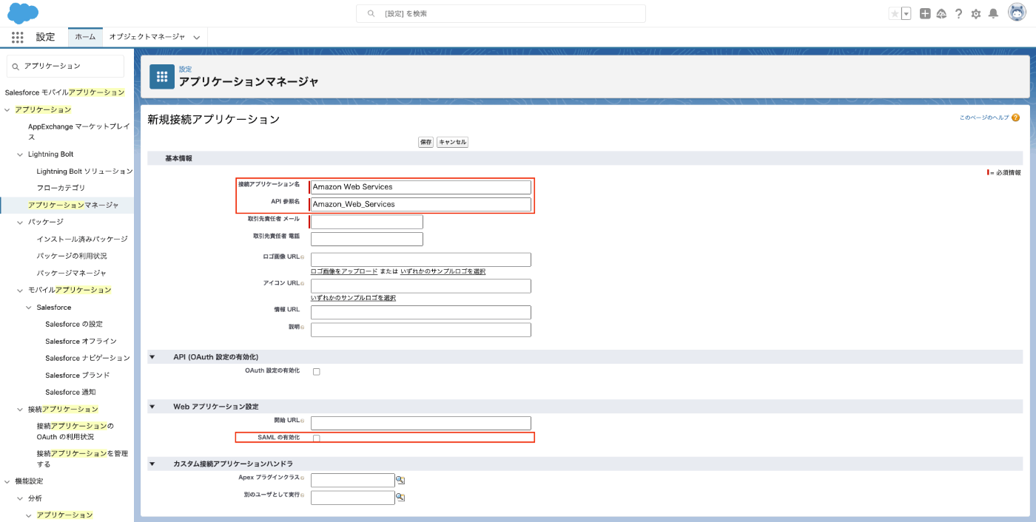Open the Trailhead guidance icon
The image size is (1036, 522).
[x=942, y=13]
